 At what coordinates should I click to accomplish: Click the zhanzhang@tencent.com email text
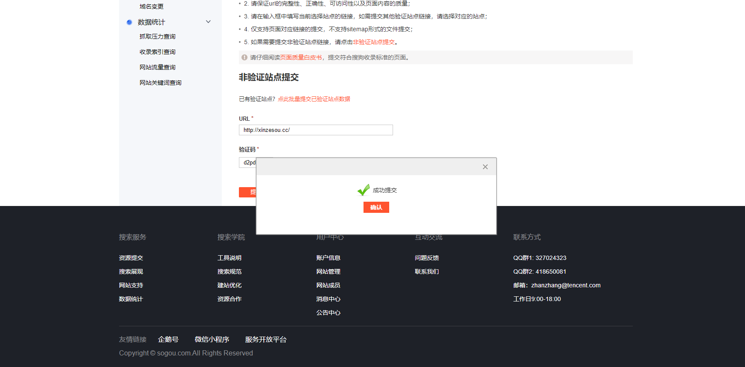click(x=566, y=285)
